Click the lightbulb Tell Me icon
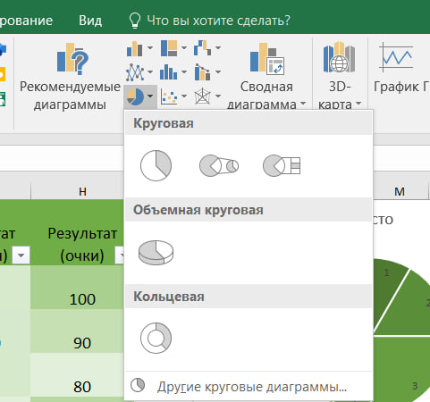 pyautogui.click(x=135, y=21)
